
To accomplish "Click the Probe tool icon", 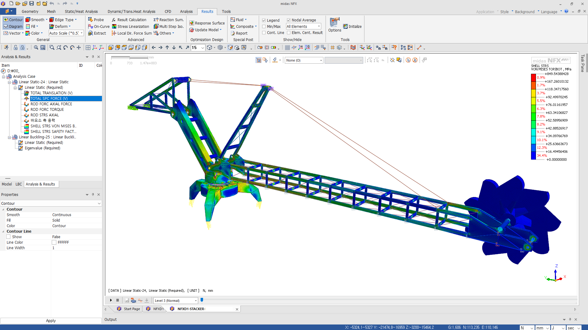I will point(91,20).
